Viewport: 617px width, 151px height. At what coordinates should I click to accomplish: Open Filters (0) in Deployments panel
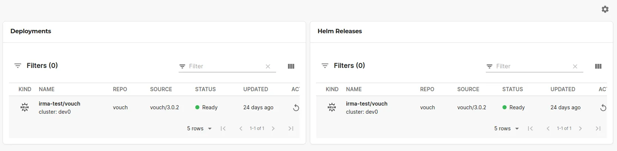pyautogui.click(x=36, y=66)
